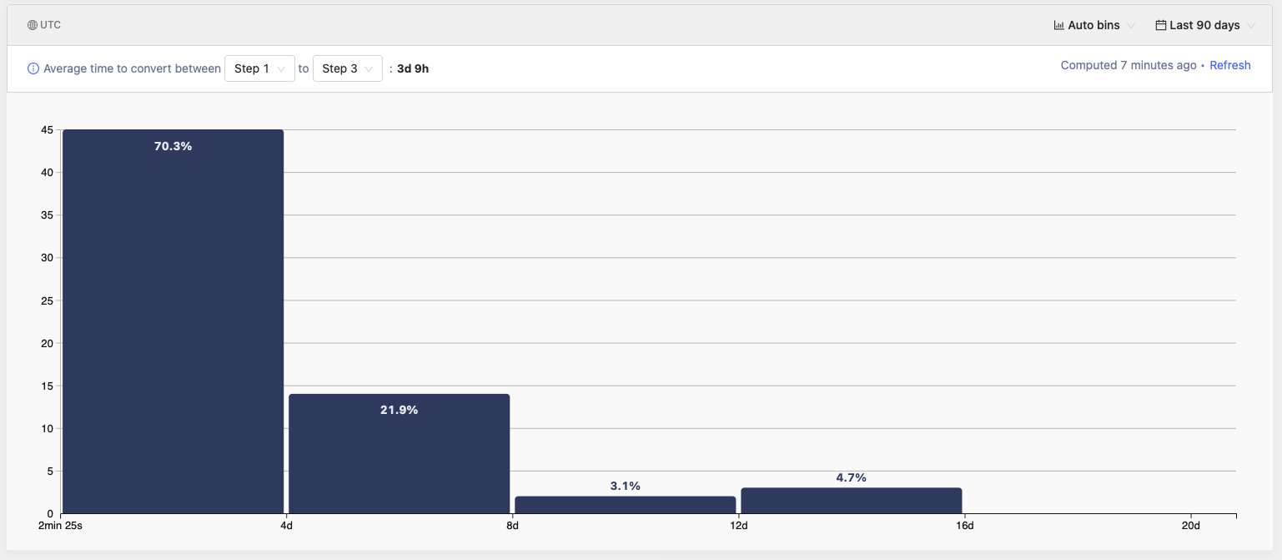1282x560 pixels.
Task: Open the Last 90 days date range dropdown
Action: pos(1204,25)
